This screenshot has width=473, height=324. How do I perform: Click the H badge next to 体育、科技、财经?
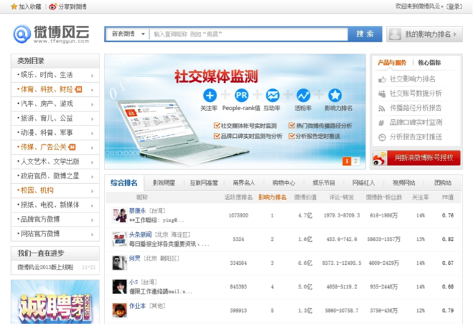[79, 89]
